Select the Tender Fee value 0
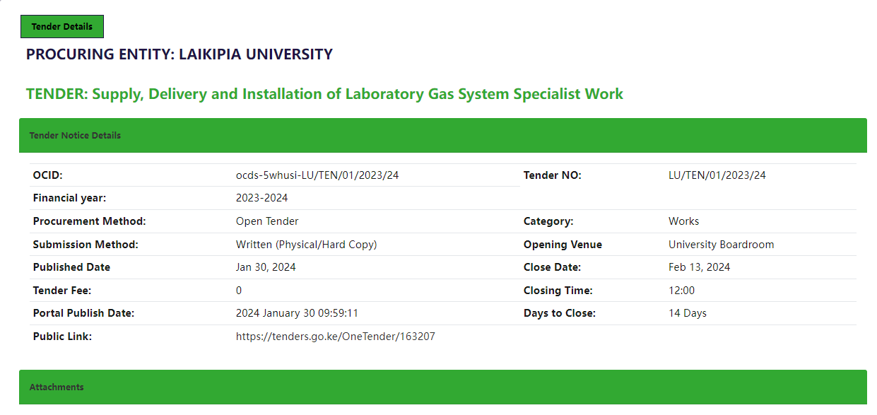The width and height of the screenshot is (877, 415). click(239, 291)
